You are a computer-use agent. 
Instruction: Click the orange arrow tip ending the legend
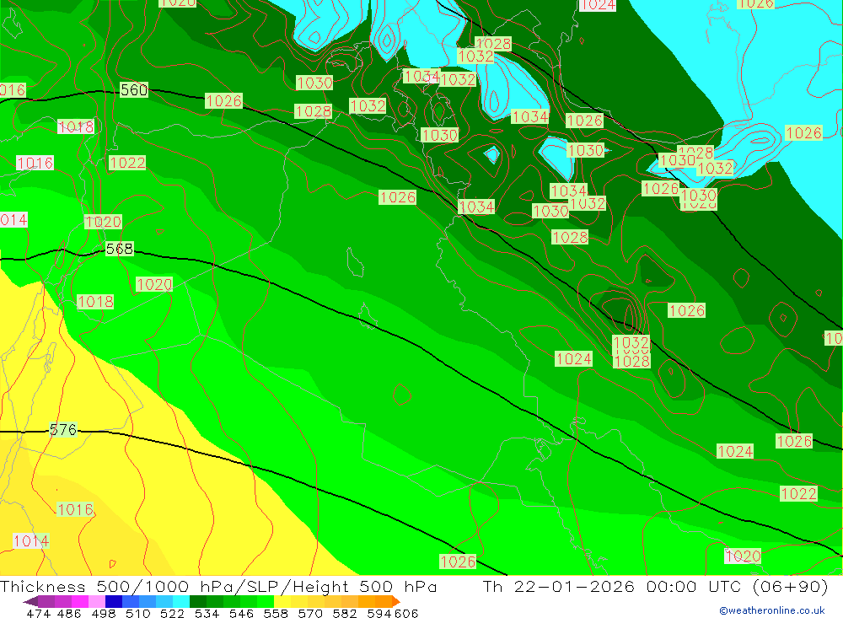(396, 601)
